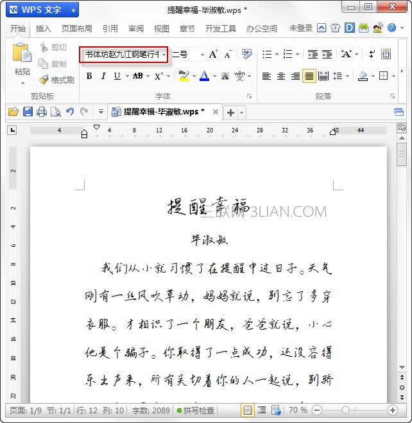Screen dimensions: 412x423
Task: Decrease font size with the small A icon
Action: tap(228, 55)
